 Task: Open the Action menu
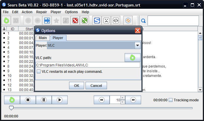27,12
